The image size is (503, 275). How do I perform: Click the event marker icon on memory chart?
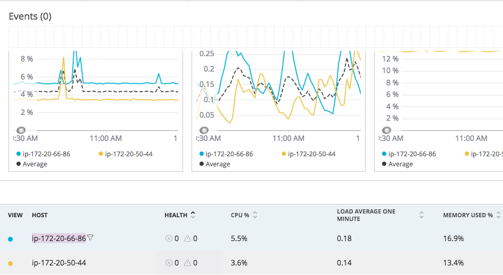tap(387, 130)
